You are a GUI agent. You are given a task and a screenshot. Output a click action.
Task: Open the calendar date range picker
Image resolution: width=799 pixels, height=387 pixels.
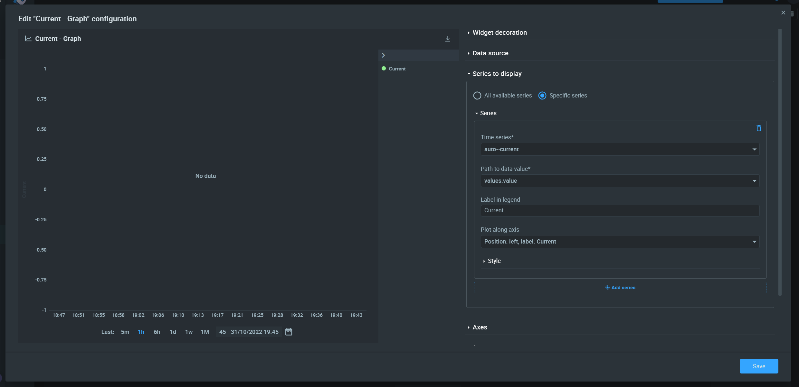coord(289,332)
